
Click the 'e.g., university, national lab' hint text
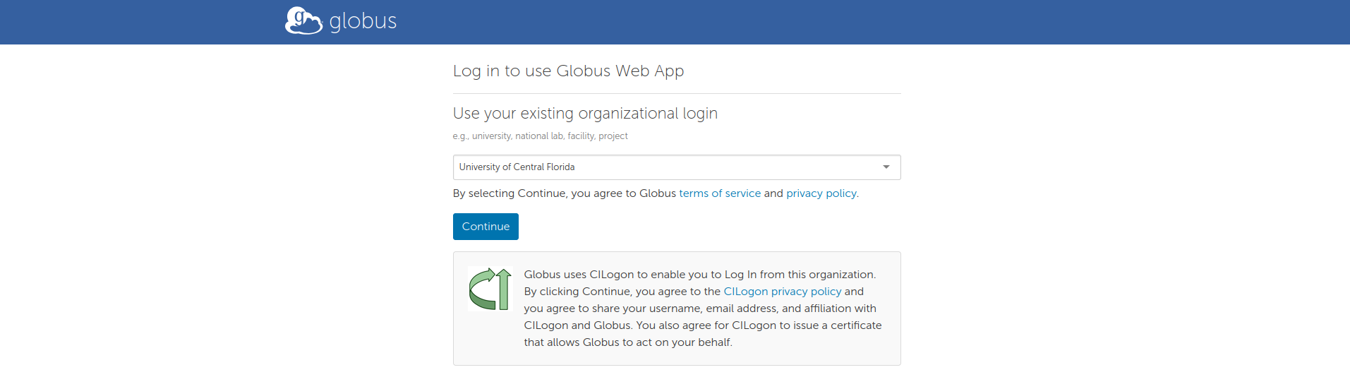pos(540,136)
